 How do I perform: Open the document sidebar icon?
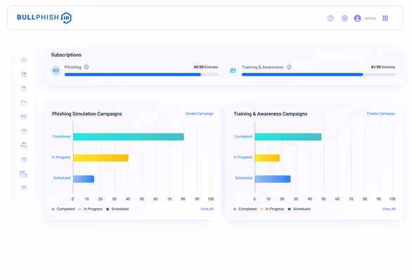24,88
